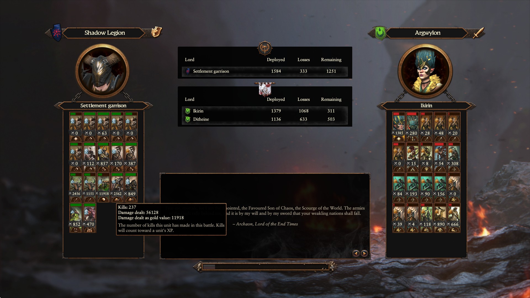
Task: Click the Settlement garrison commander portrait
Action: [x=102, y=71]
